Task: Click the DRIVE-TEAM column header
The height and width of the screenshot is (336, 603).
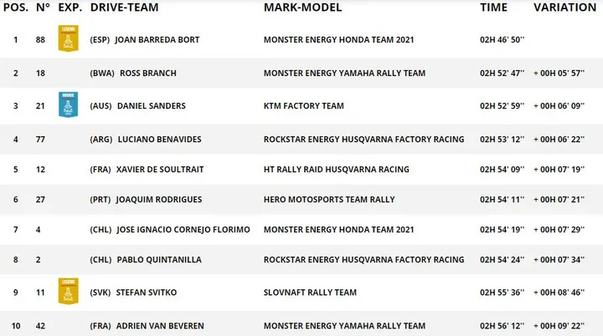Action: pos(124,8)
